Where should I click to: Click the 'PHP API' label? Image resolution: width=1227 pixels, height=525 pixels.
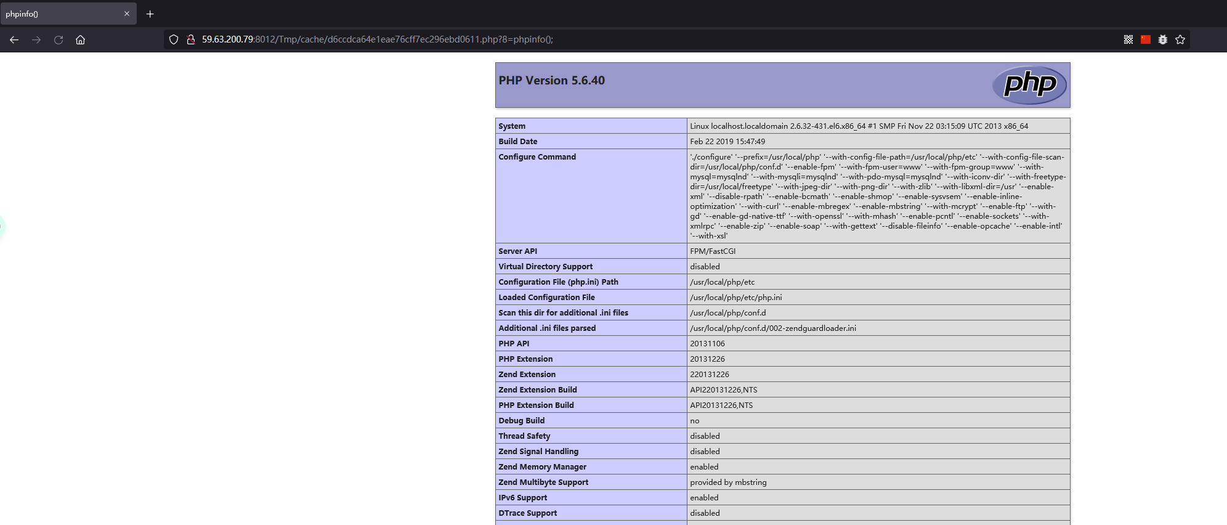(514, 344)
